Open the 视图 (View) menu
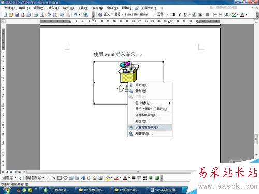 (x=39, y=8)
